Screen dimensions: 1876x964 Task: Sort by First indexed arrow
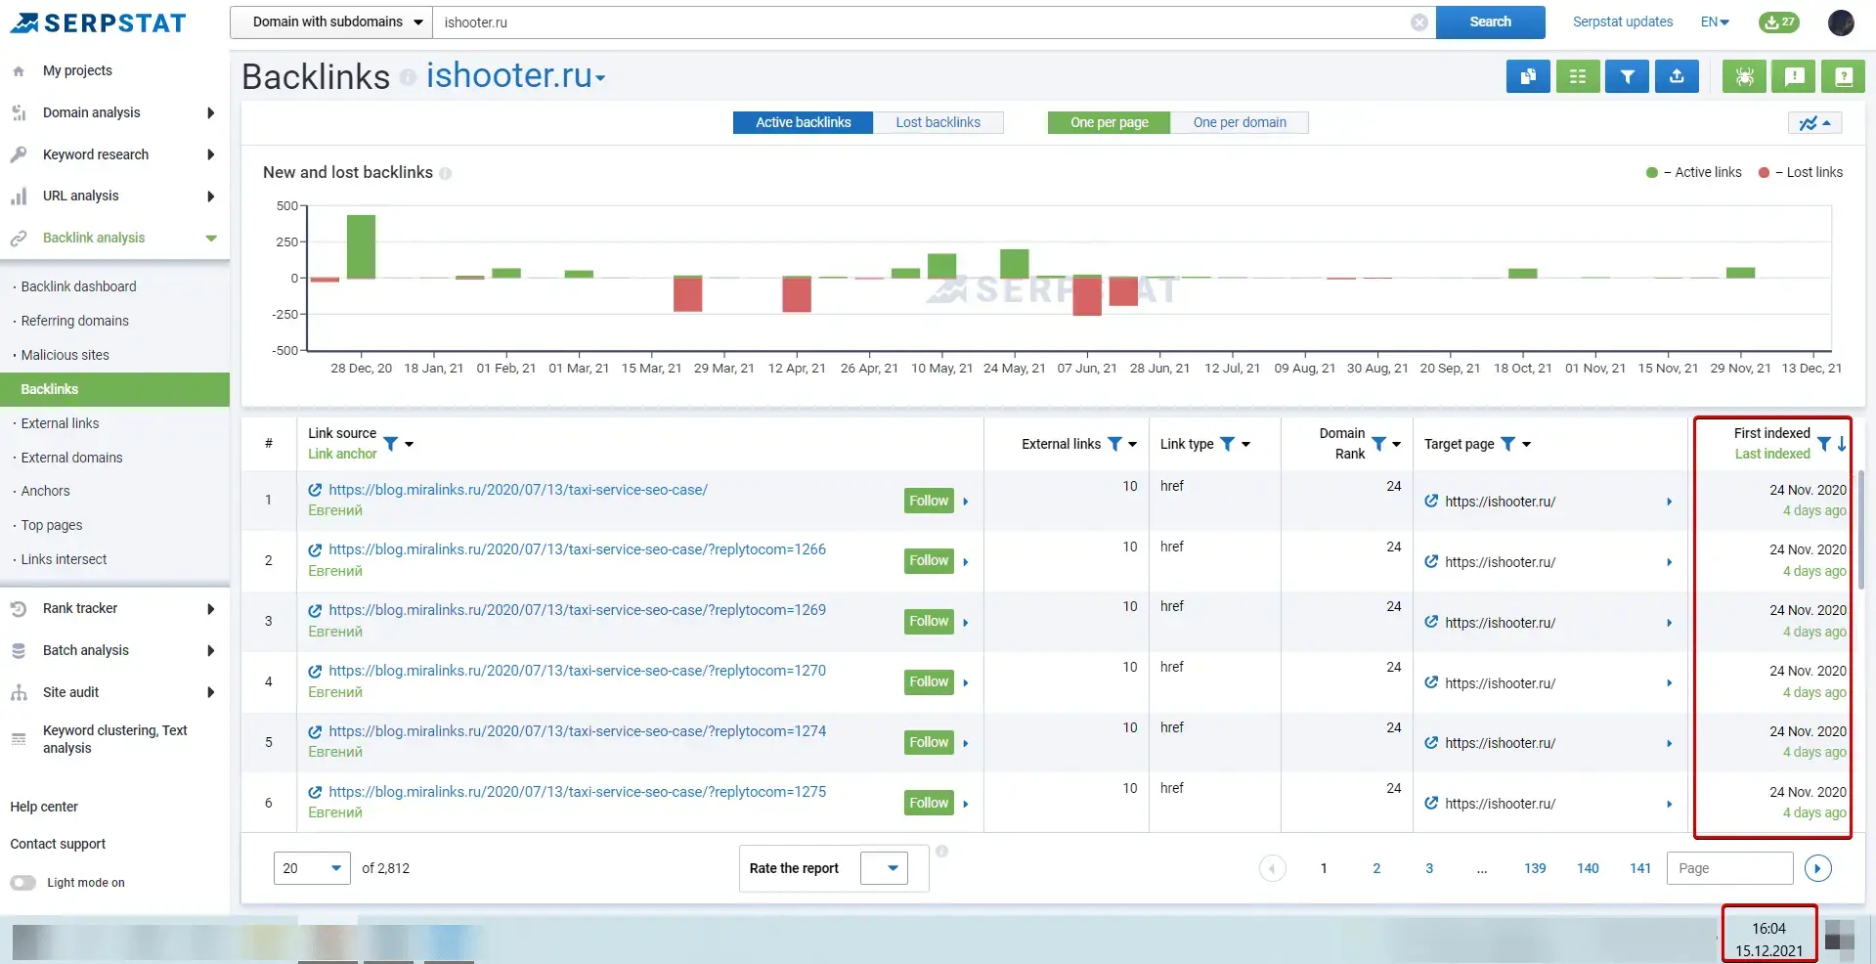[x=1842, y=444]
